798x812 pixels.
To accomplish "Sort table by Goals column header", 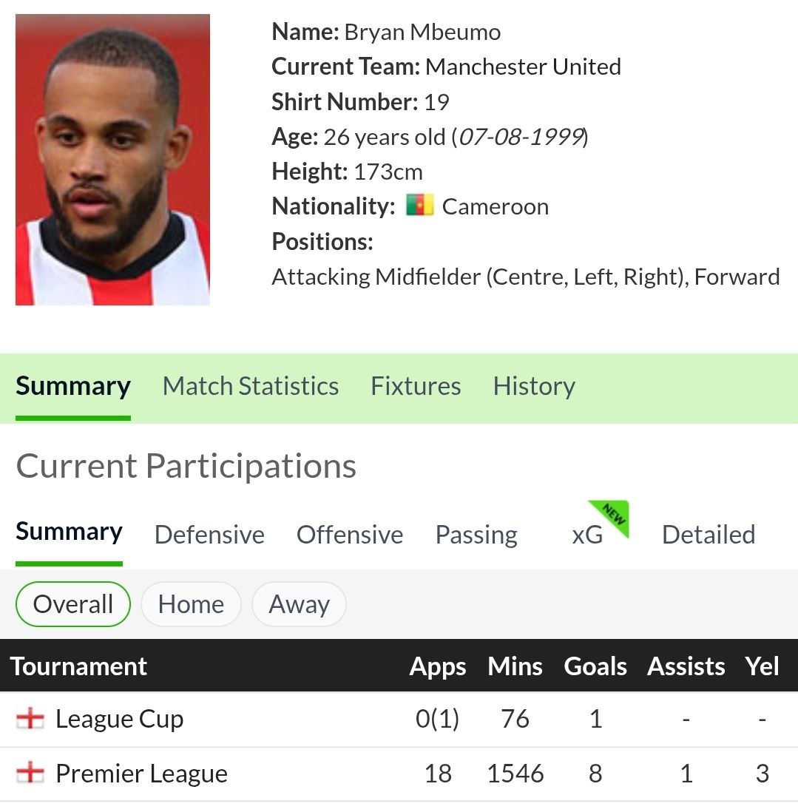I will tap(595, 666).
